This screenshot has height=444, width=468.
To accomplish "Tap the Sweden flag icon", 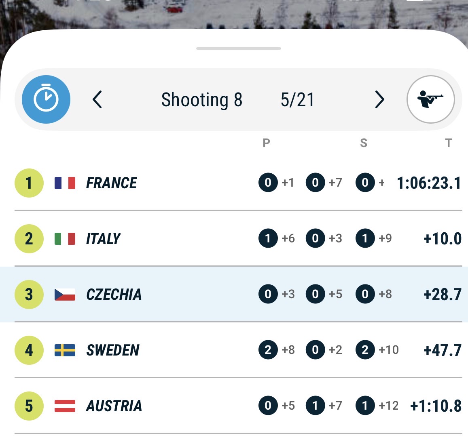I will pos(65,350).
